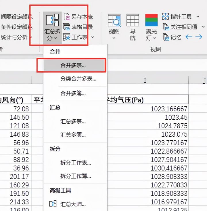This screenshot has height=211, width=207.
Task: Select 拆分工作簿... menu item
Action: pyautogui.click(x=75, y=176)
